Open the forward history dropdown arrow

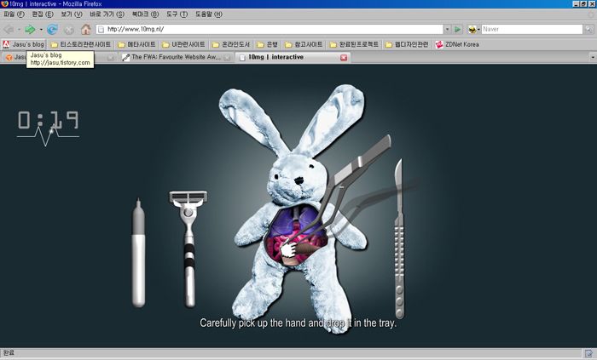41,30
